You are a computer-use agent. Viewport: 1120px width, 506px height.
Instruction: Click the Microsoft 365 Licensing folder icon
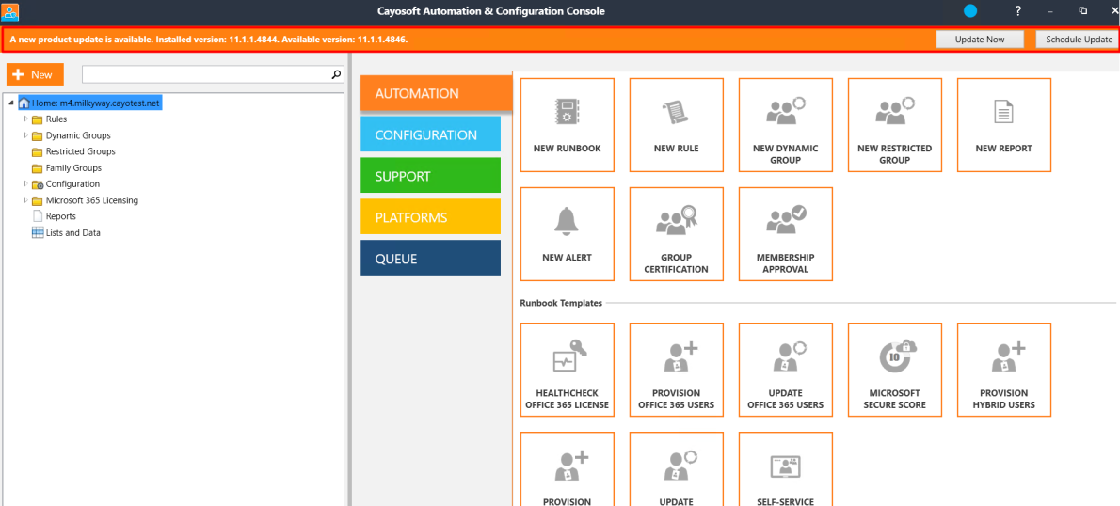pyautogui.click(x=37, y=200)
